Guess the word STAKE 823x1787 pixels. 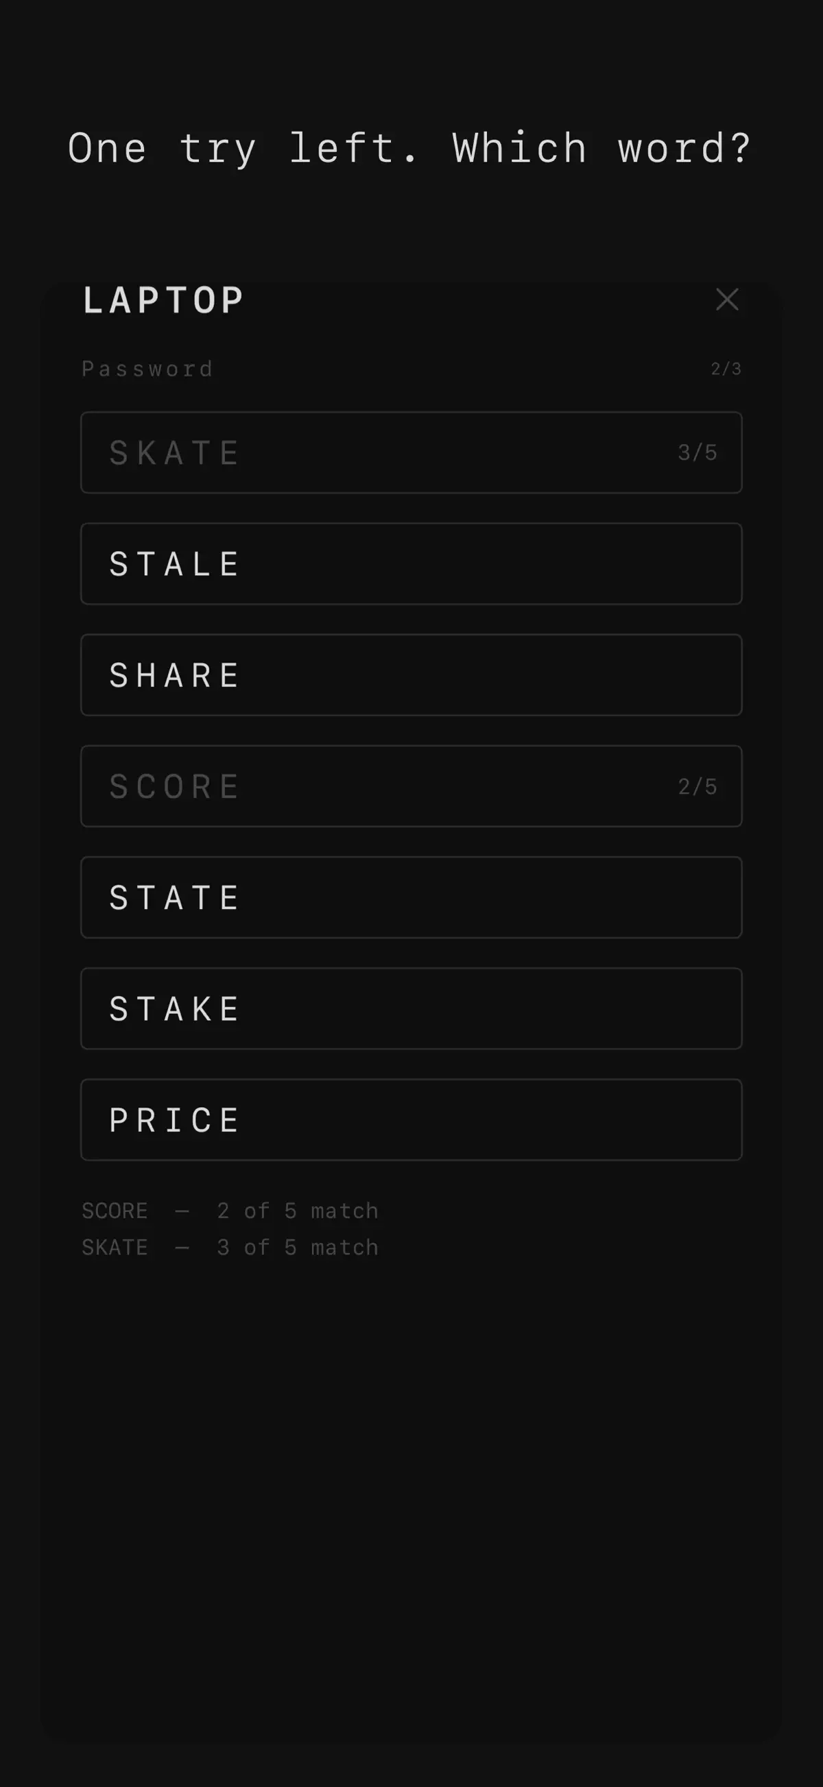point(411,1008)
